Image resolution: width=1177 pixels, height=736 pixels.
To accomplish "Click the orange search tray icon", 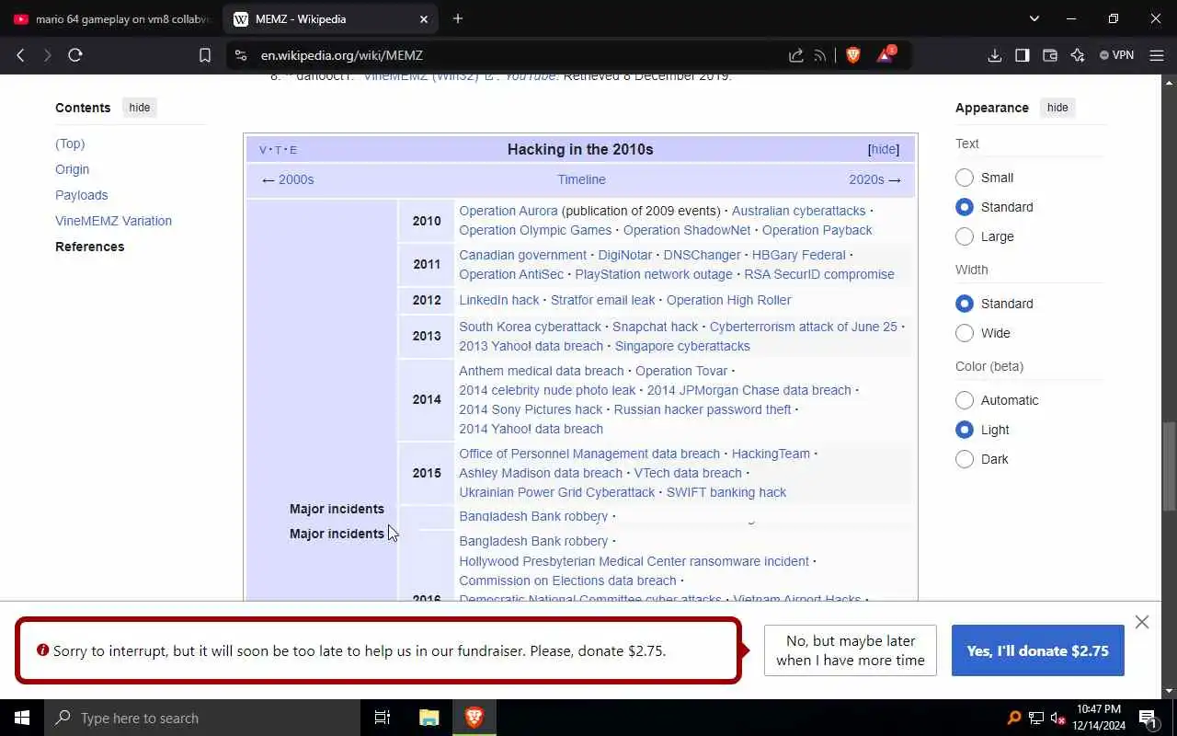I will click(1014, 718).
